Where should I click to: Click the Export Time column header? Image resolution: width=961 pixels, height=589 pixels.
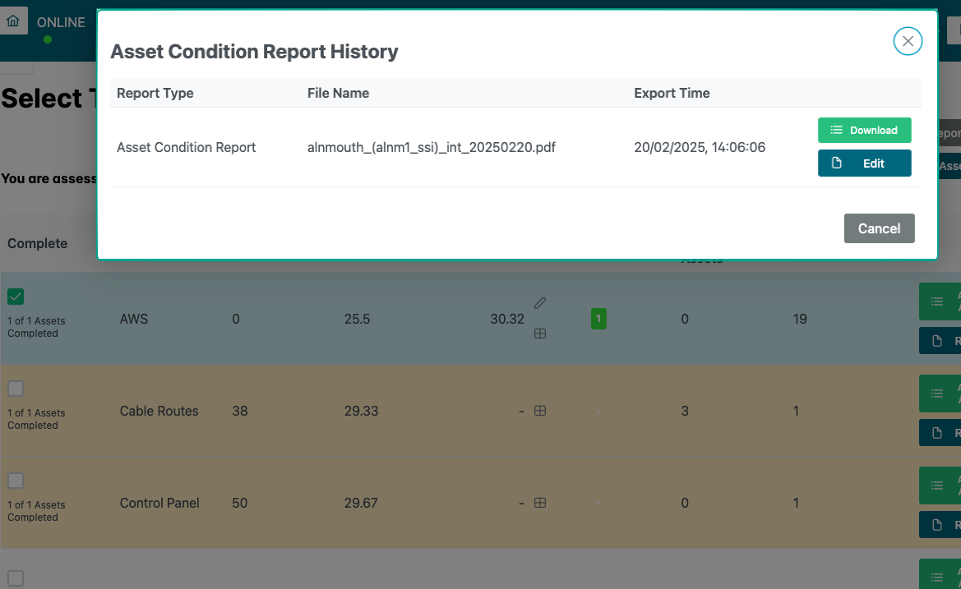pyautogui.click(x=672, y=93)
